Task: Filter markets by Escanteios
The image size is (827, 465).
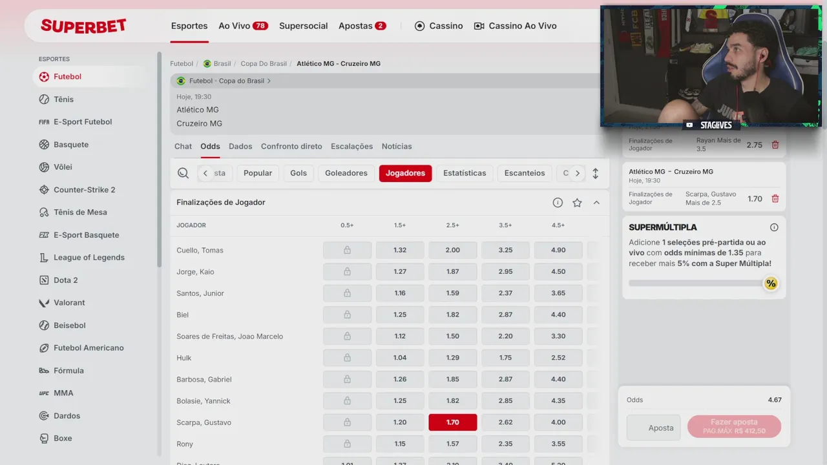Action: tap(525, 173)
